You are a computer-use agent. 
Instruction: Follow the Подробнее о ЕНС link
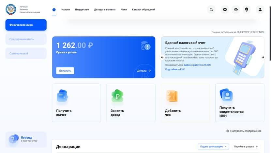[175, 69]
